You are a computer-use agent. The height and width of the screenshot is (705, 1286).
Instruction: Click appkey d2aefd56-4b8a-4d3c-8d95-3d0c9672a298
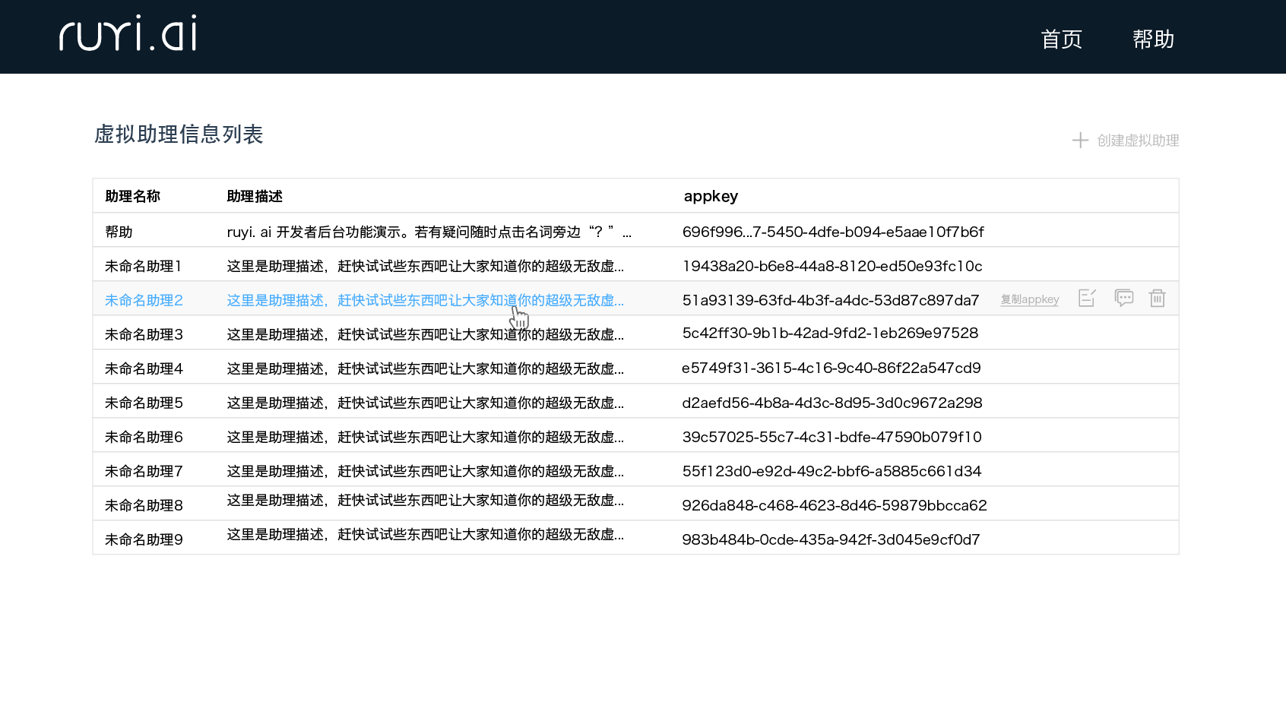tap(832, 403)
